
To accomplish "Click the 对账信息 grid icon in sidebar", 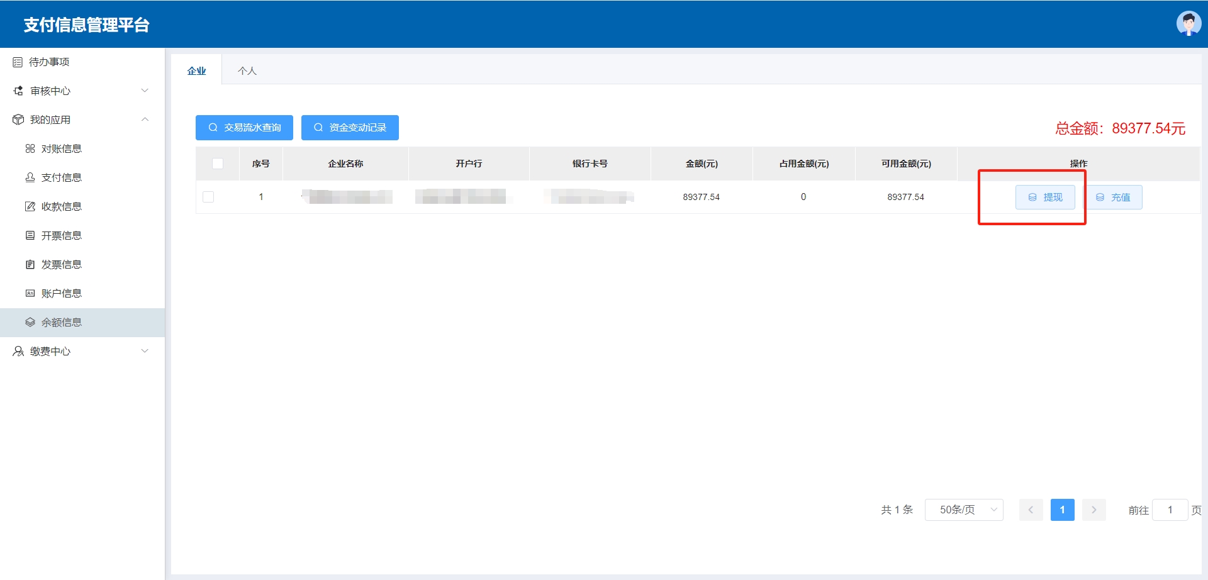I will click(x=30, y=149).
